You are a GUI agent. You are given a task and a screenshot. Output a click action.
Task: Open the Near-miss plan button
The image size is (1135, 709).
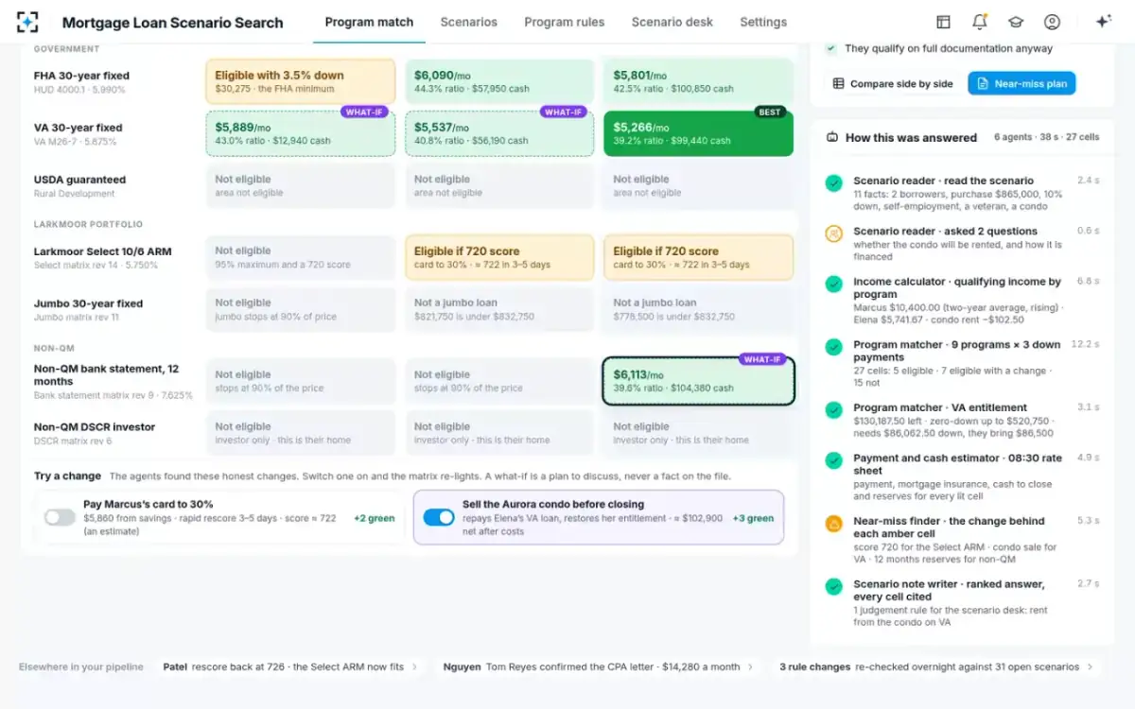click(x=1021, y=83)
